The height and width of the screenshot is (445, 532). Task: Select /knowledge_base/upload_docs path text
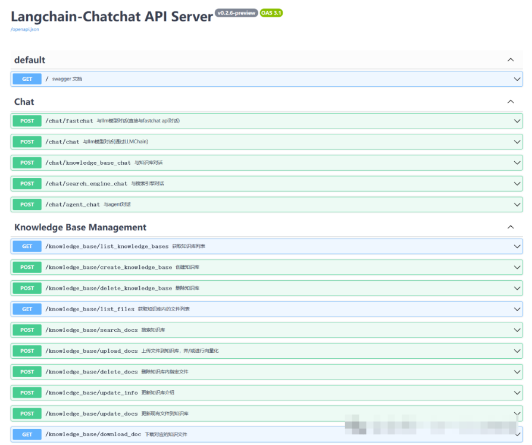92,351
